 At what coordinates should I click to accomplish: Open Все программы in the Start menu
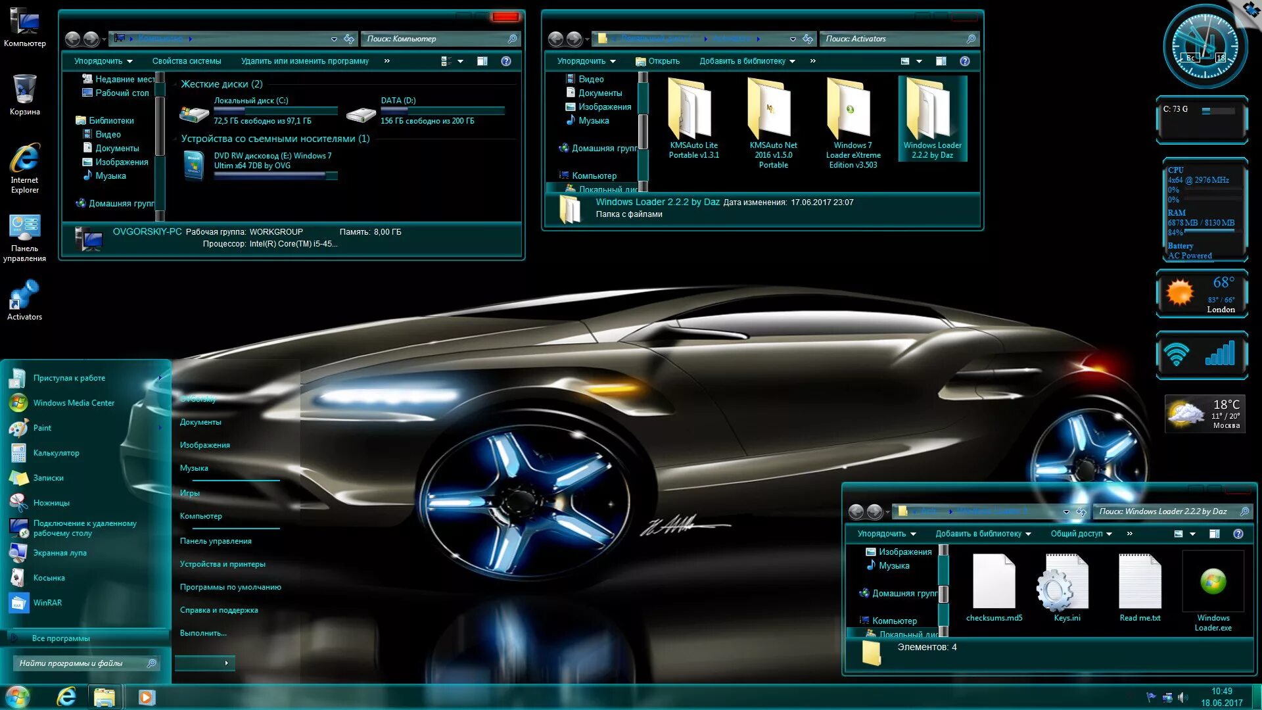pyautogui.click(x=63, y=638)
